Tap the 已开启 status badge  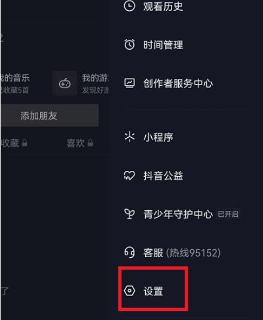click(x=228, y=214)
